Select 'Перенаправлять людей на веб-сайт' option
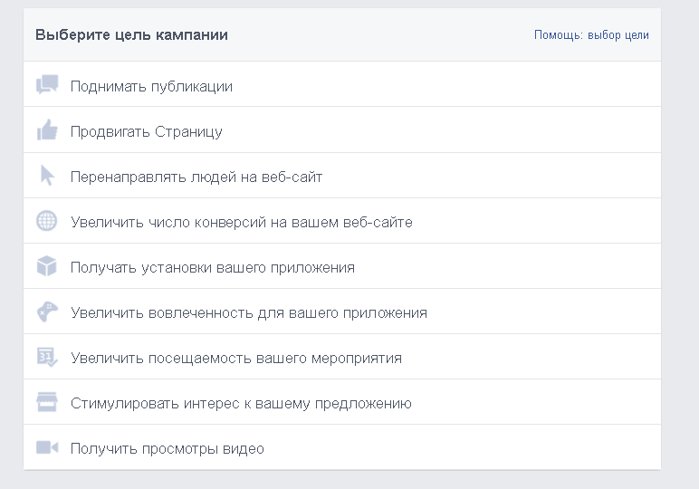This screenshot has width=699, height=489. (196, 177)
